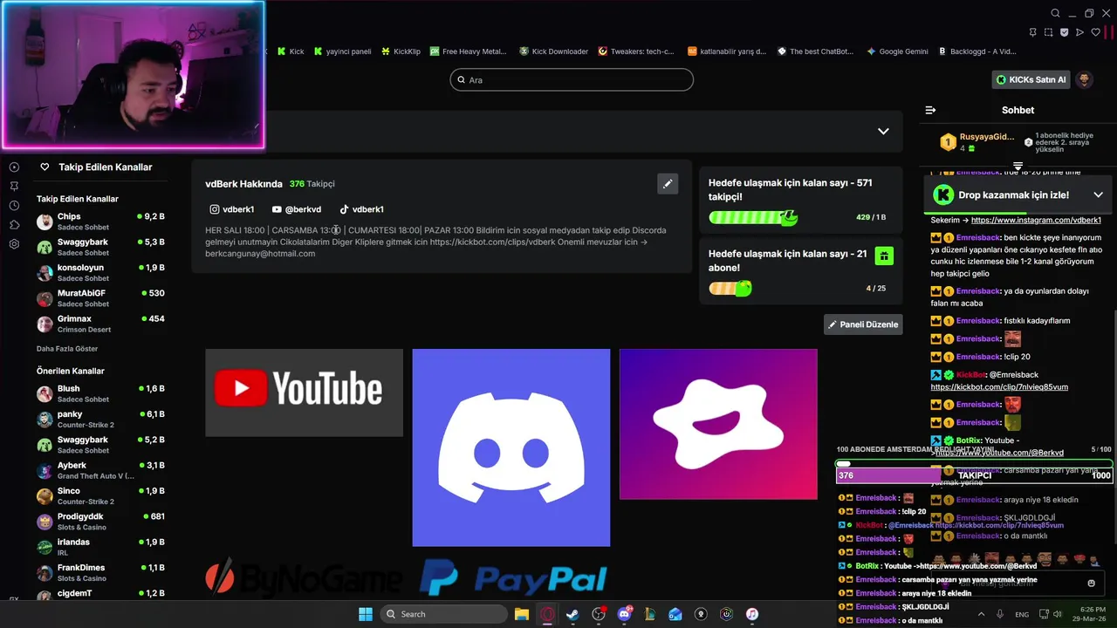
Task: Click the send arrow icon in browser toolbar
Action: coord(1080,32)
